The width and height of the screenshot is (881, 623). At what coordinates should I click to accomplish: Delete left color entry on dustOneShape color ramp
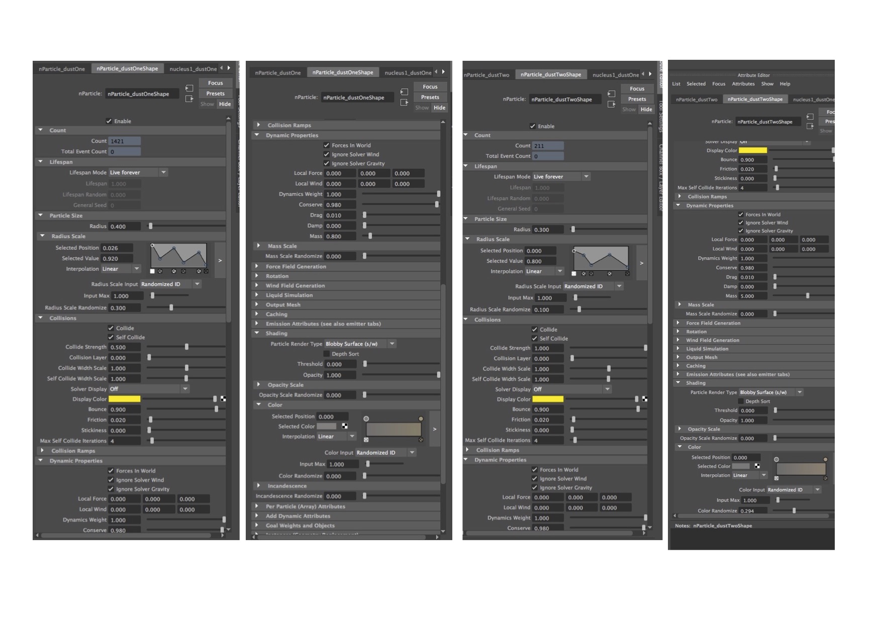[x=366, y=440]
